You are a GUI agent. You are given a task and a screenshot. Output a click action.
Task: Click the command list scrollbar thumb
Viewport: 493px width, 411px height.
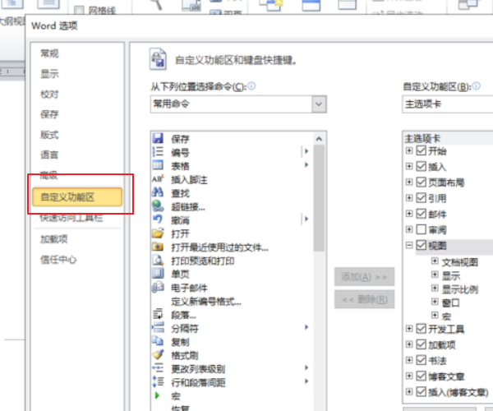[x=319, y=198]
